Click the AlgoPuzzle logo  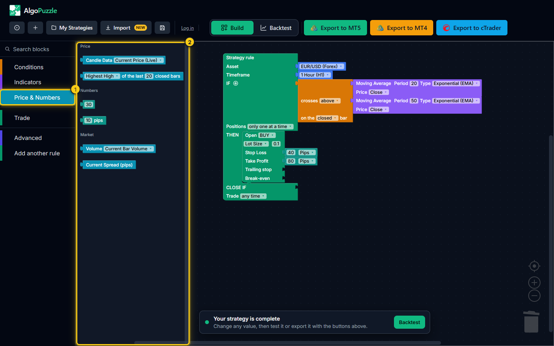click(x=33, y=10)
